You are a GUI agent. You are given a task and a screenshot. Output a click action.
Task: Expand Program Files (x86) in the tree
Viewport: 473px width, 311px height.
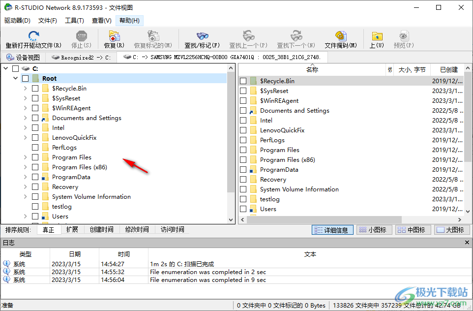(26, 167)
